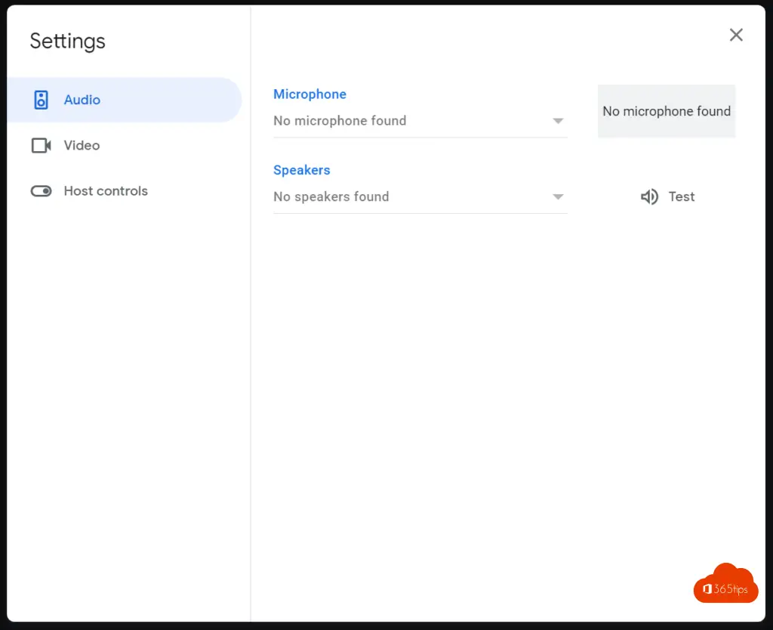Image resolution: width=773 pixels, height=630 pixels.
Task: Click the speaker icon beside Test
Action: [x=649, y=197]
